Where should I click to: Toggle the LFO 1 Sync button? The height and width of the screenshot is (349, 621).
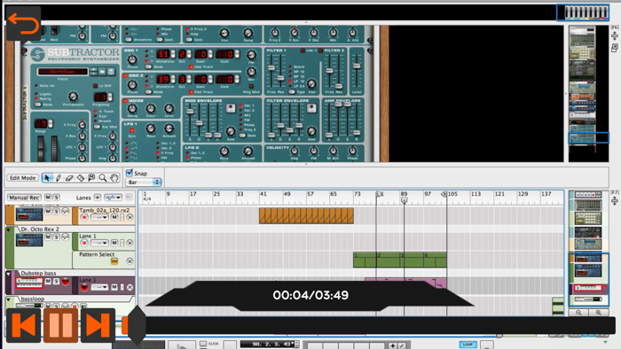tap(132, 131)
